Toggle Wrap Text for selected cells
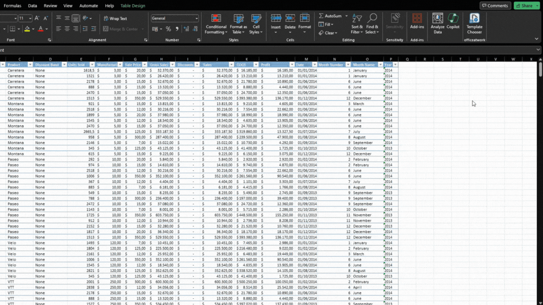This screenshot has height=305, width=543. tap(115, 18)
